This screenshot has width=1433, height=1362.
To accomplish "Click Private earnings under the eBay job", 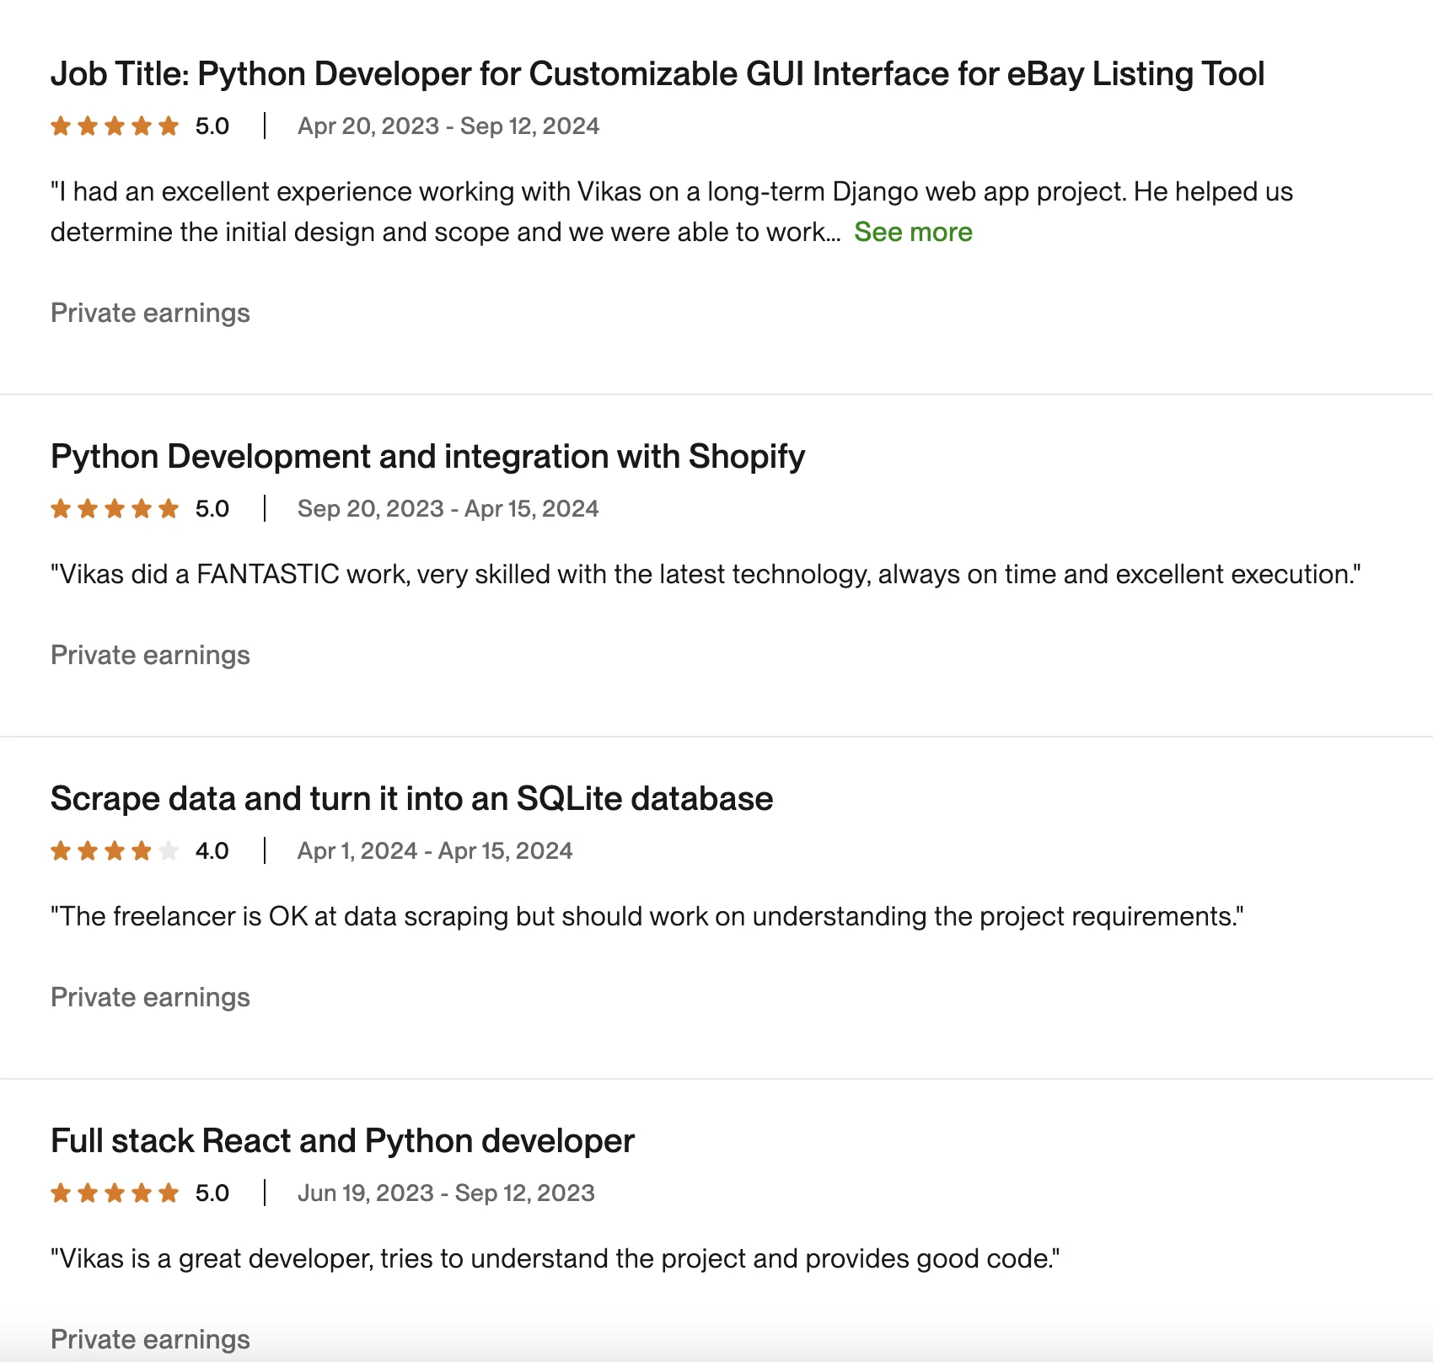I will coord(150,314).
